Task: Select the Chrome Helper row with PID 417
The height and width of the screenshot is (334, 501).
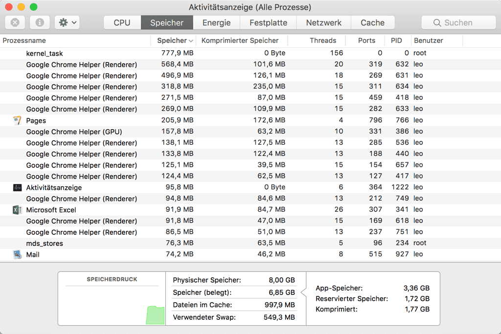Action: (250, 176)
